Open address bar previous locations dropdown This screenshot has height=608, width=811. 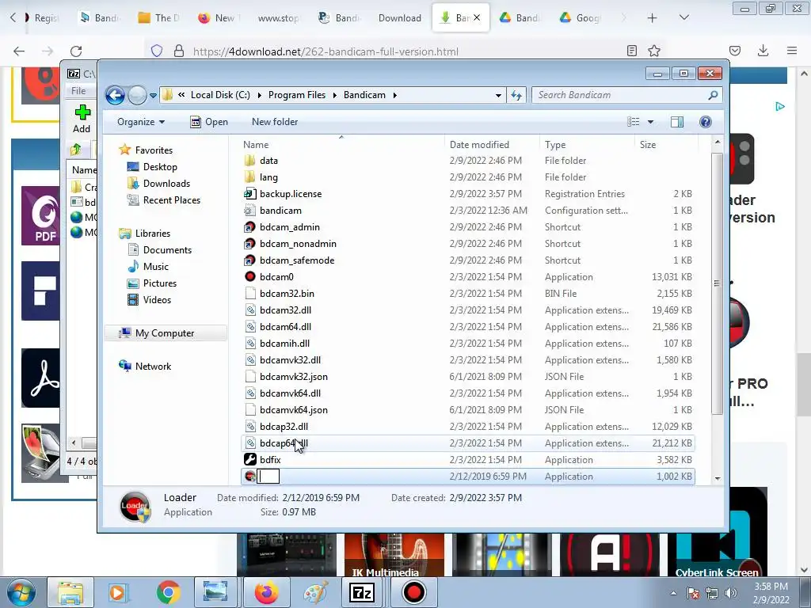click(x=498, y=95)
